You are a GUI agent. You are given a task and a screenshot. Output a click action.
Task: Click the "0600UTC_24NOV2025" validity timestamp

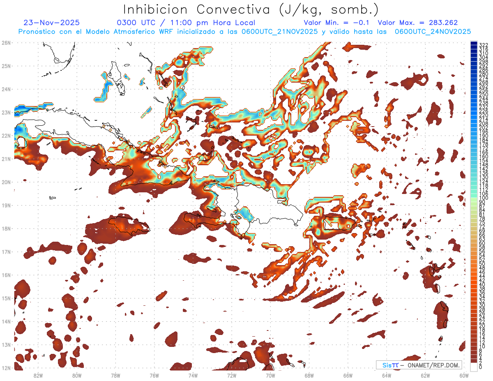click(x=433, y=32)
